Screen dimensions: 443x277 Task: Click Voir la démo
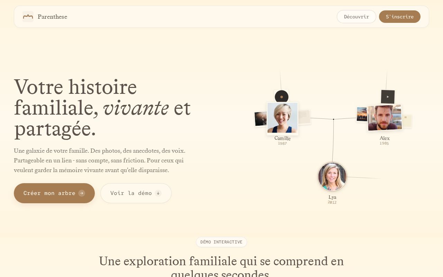[136, 193]
